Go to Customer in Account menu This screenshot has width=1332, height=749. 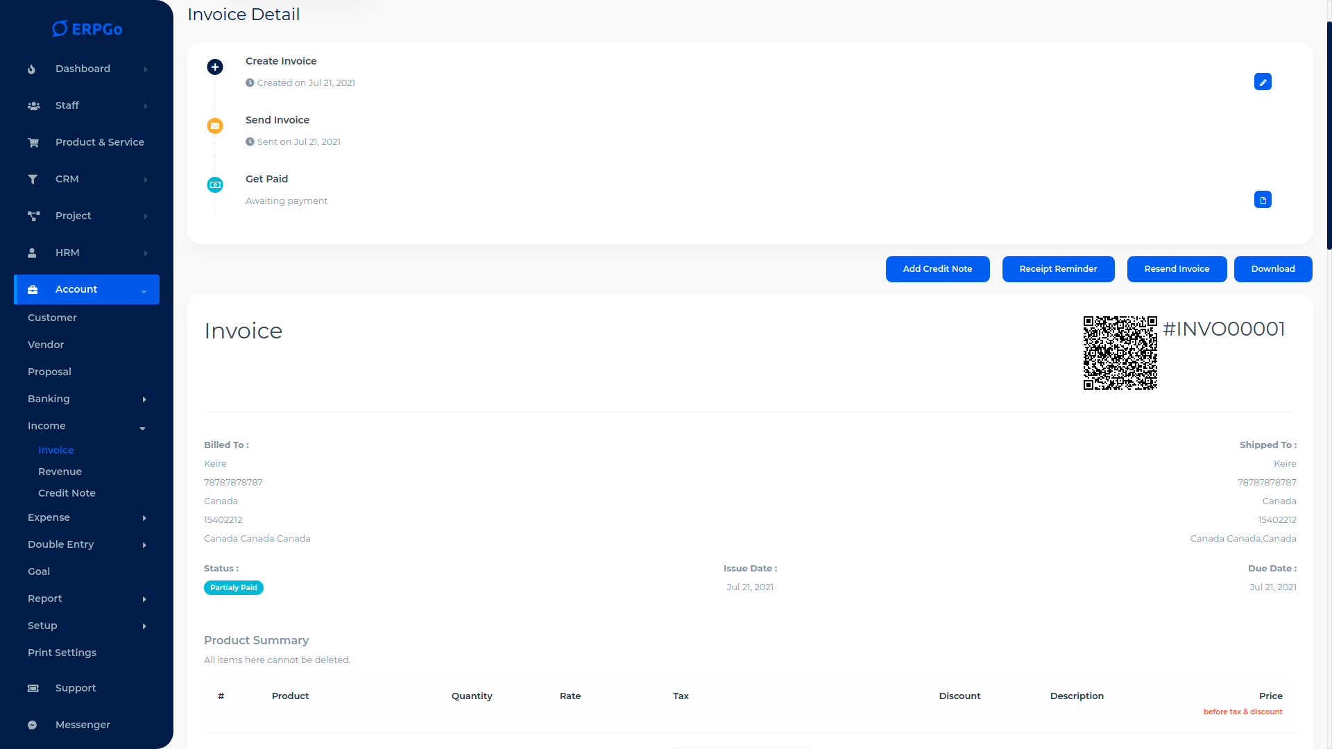pos(52,318)
